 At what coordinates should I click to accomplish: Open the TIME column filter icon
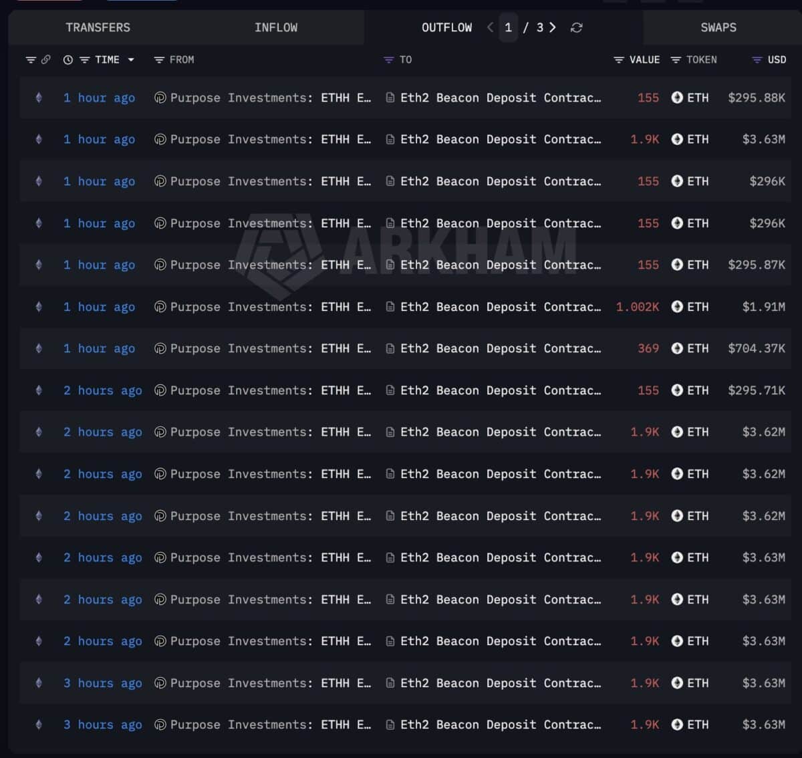84,59
